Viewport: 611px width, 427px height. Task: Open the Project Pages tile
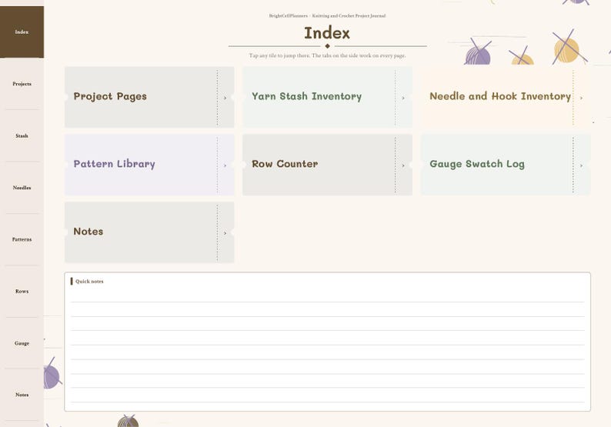(149, 97)
